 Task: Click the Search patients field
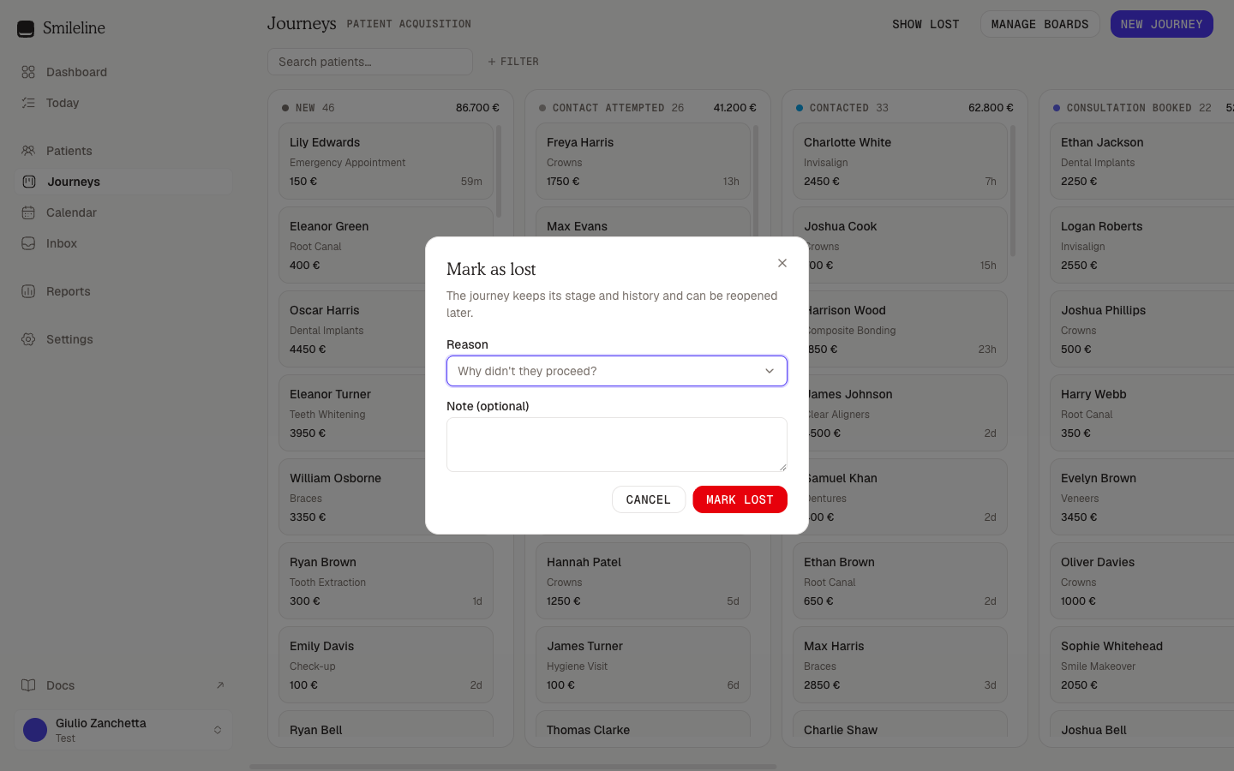370,62
